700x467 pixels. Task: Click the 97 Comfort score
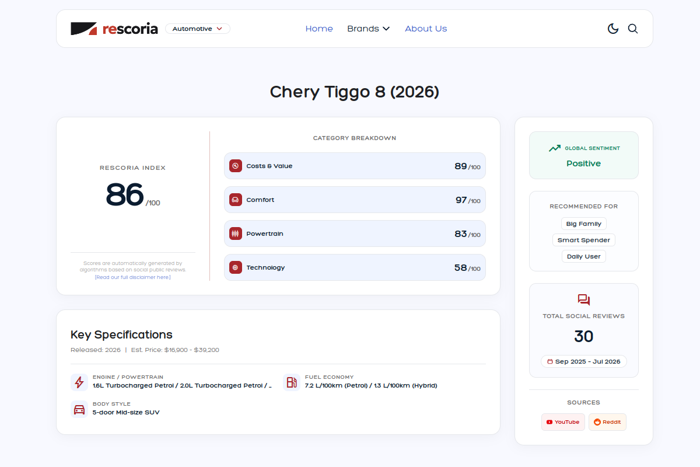(x=461, y=200)
